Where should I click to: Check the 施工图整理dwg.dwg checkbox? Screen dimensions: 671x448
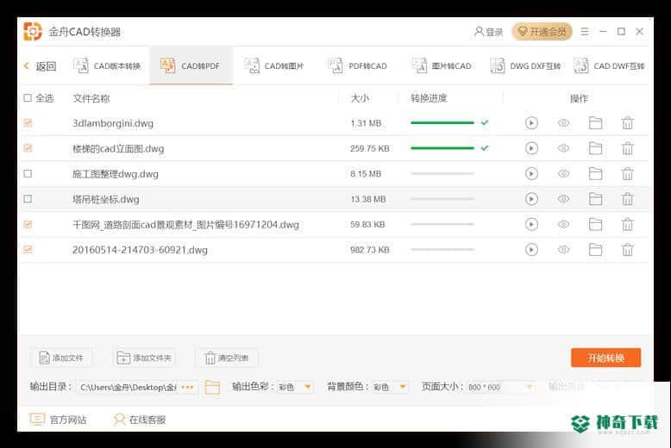28,173
